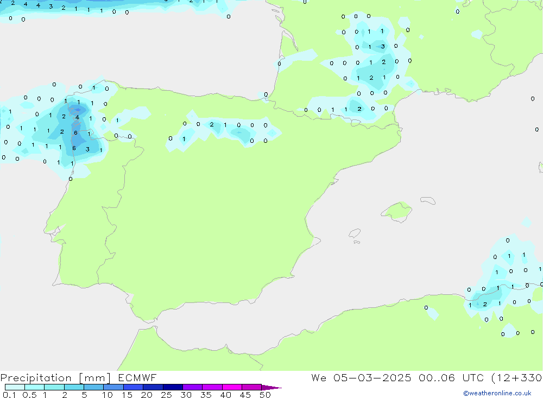Screen dimensions: 543x398
Task: Click the '0.5' legend scale label
Action: point(29,395)
